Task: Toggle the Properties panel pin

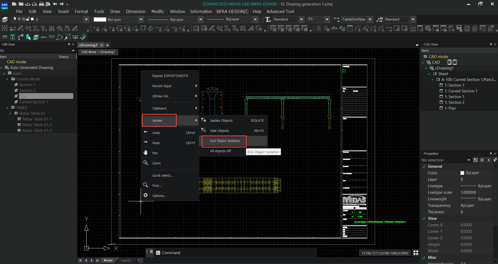Action: click(491, 153)
